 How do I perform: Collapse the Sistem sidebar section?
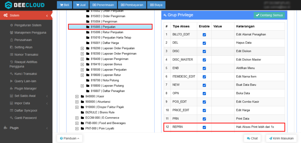pos(47,16)
